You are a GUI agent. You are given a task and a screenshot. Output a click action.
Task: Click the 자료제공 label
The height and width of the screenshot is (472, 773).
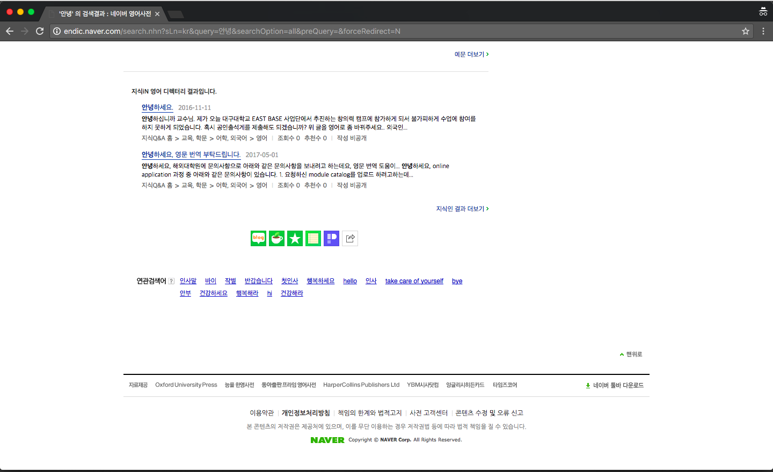click(x=138, y=385)
